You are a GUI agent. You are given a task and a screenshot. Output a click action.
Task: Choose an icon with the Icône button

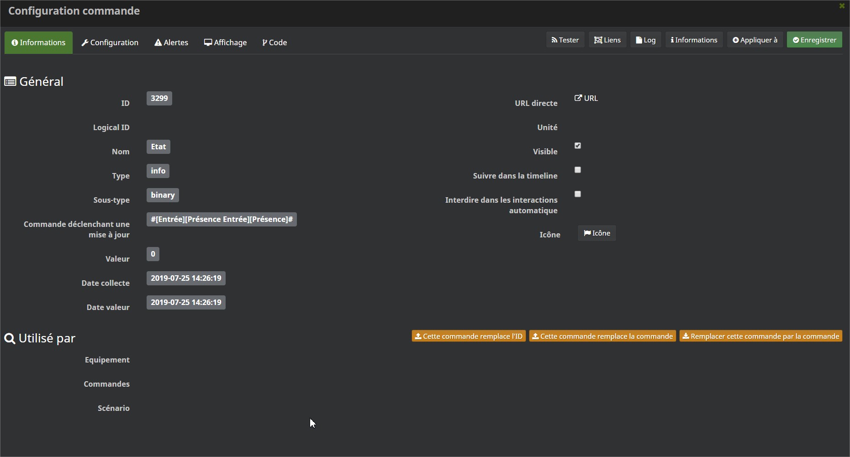click(x=597, y=233)
